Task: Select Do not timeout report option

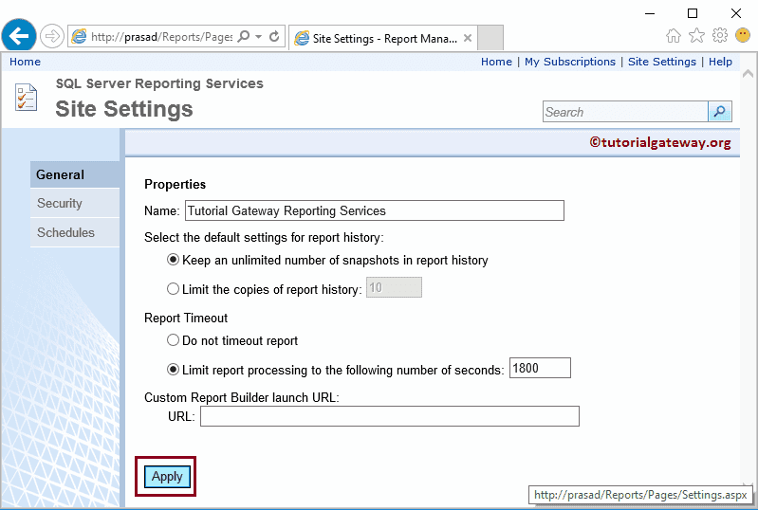Action: coord(173,340)
